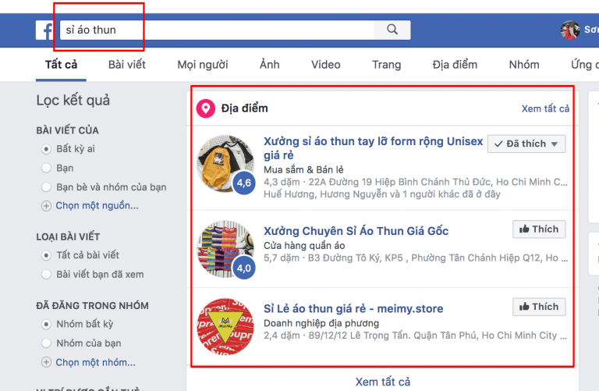Click the pink location pin icon
This screenshot has height=391, width=599.
pyautogui.click(x=206, y=108)
